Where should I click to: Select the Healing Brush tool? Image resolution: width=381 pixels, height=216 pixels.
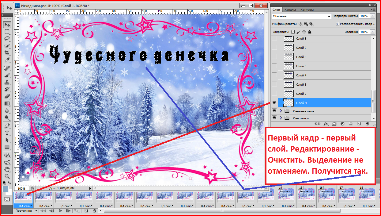pyautogui.click(x=7, y=68)
